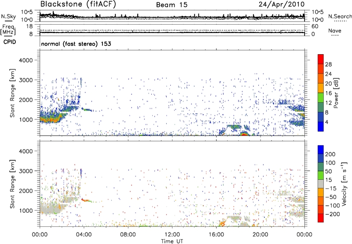Click the 28 tick on Power scale
This screenshot has height=244, width=352.
pos(328,64)
